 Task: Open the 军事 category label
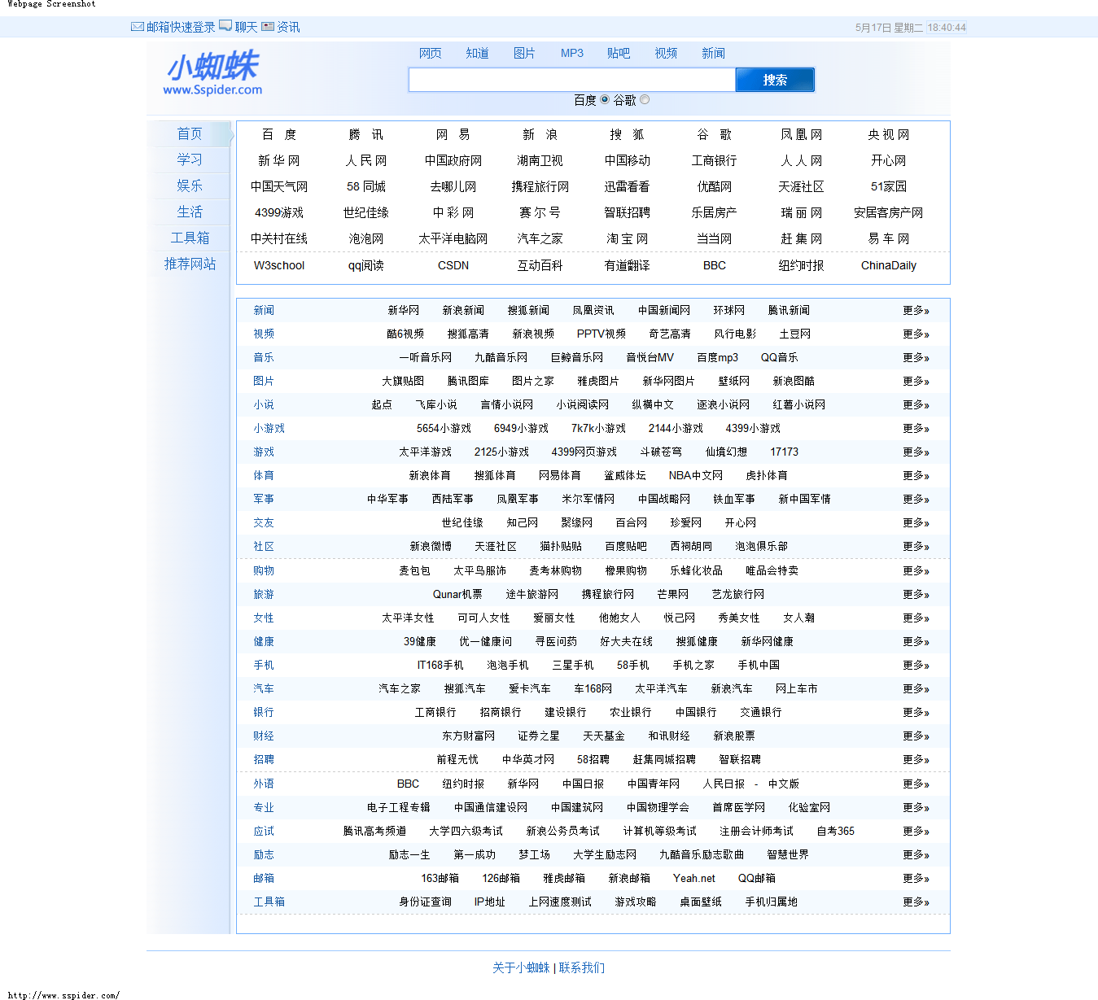point(264,500)
